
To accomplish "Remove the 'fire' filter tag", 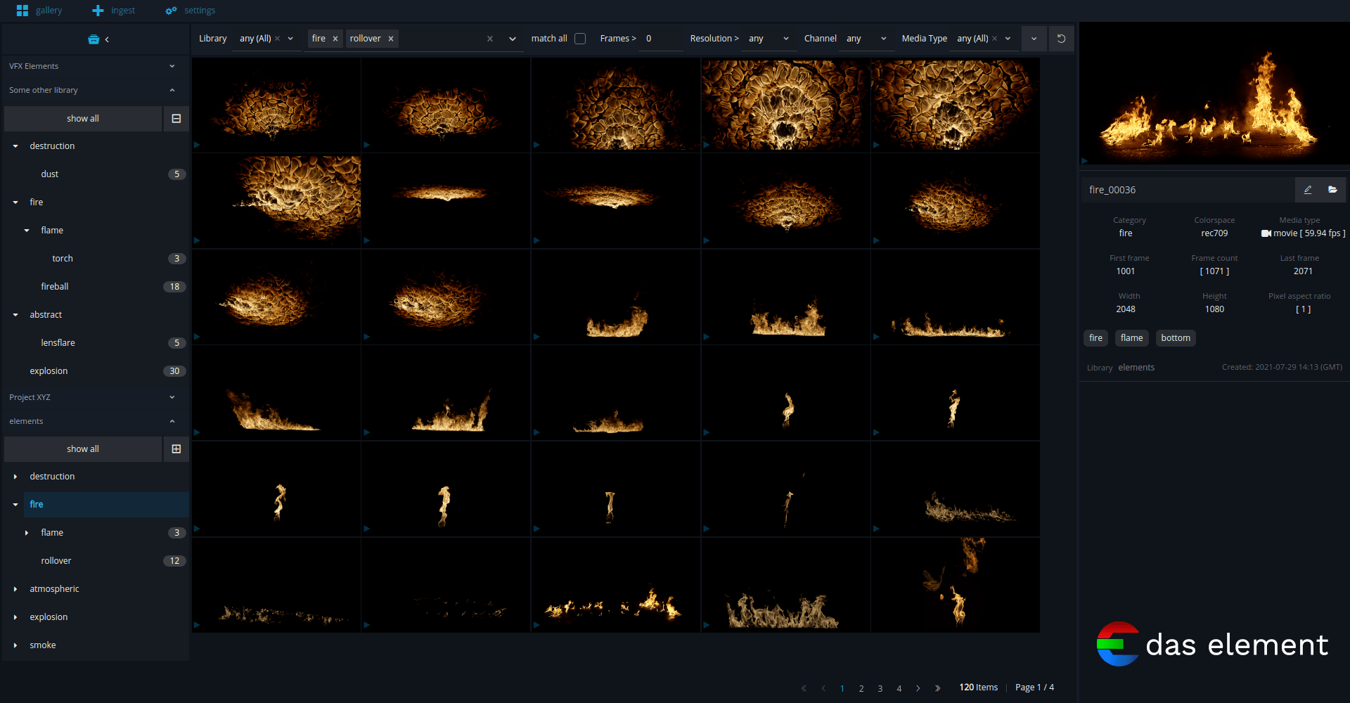I will [x=336, y=39].
